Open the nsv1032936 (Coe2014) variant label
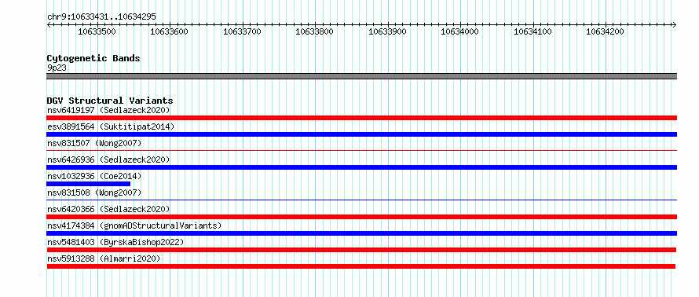The width and height of the screenshot is (699, 297). pyautogui.click(x=94, y=176)
